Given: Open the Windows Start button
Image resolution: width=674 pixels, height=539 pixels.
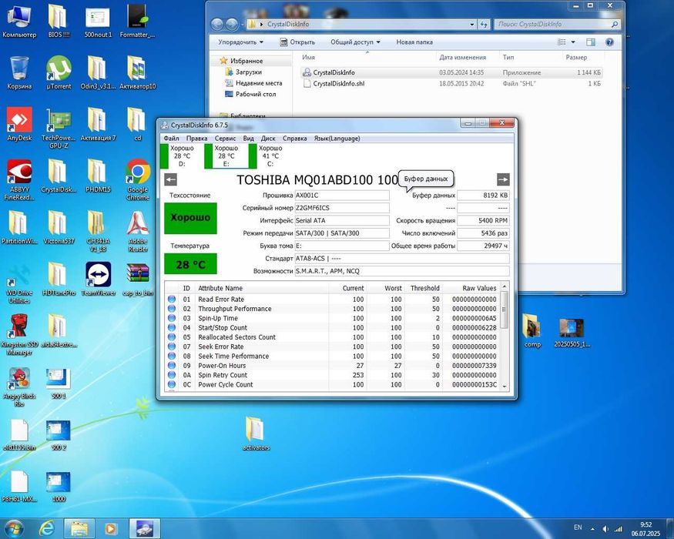Looking at the screenshot, I should click(13, 528).
